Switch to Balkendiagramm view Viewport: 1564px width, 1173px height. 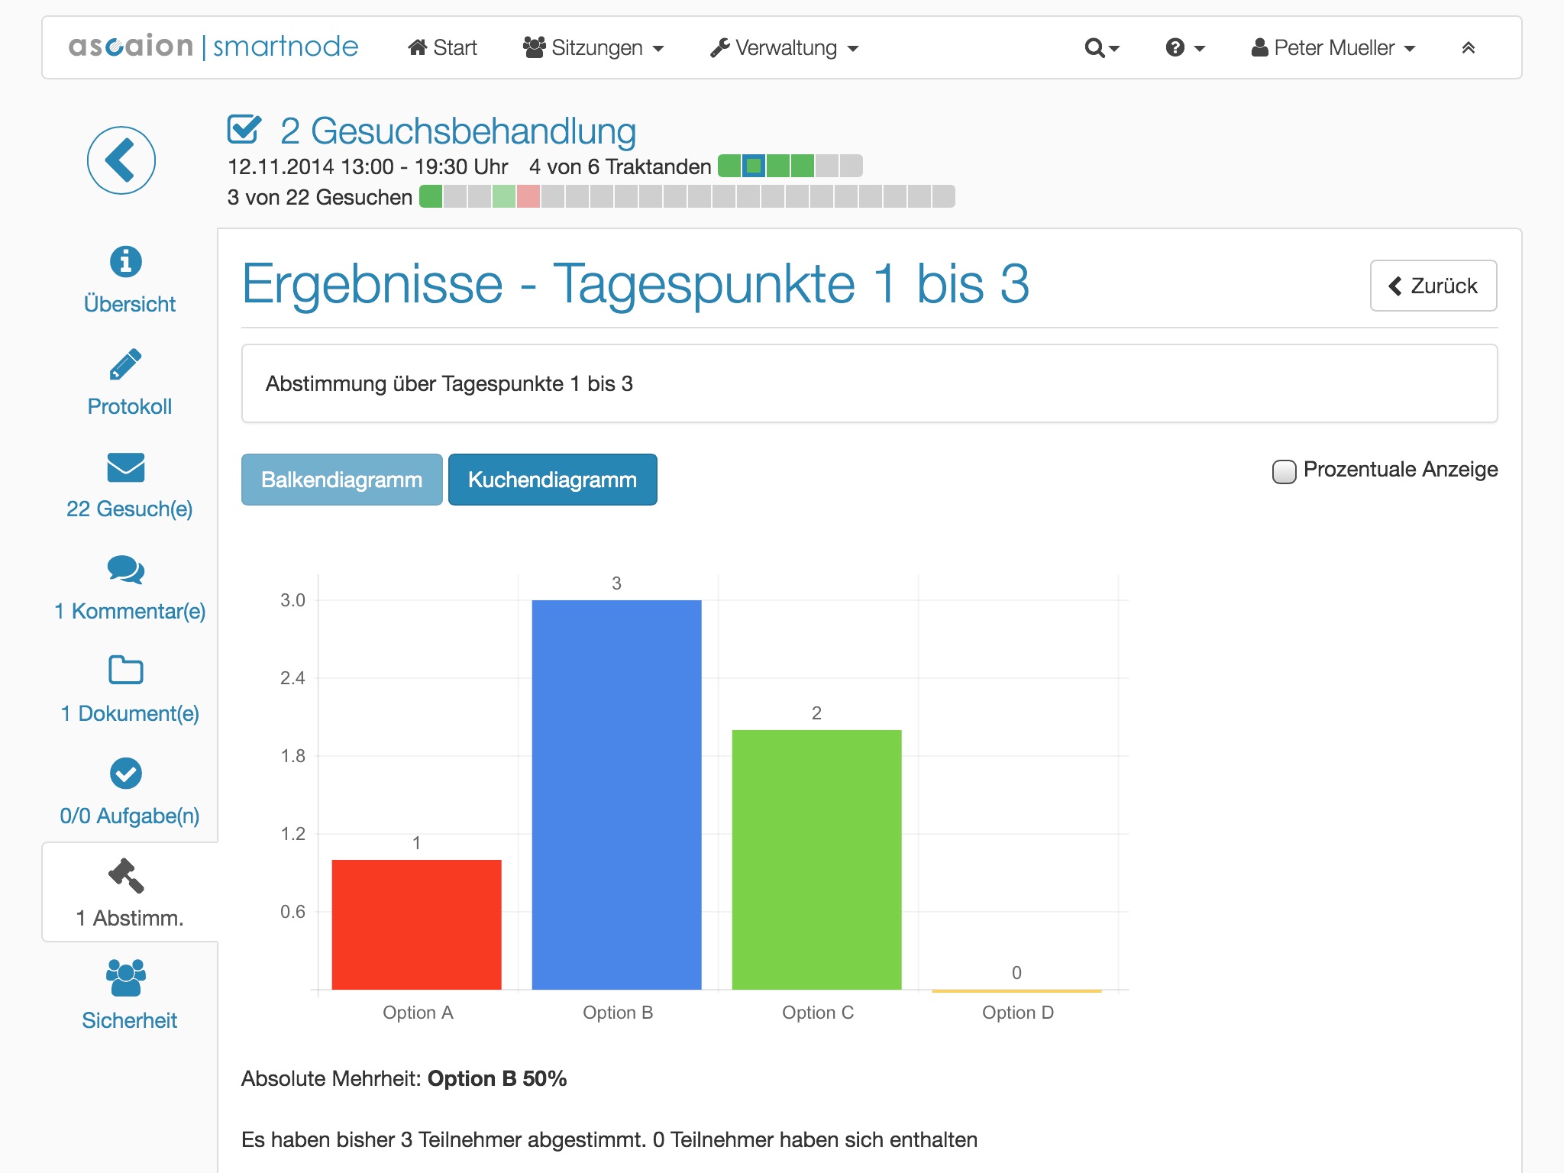(342, 480)
